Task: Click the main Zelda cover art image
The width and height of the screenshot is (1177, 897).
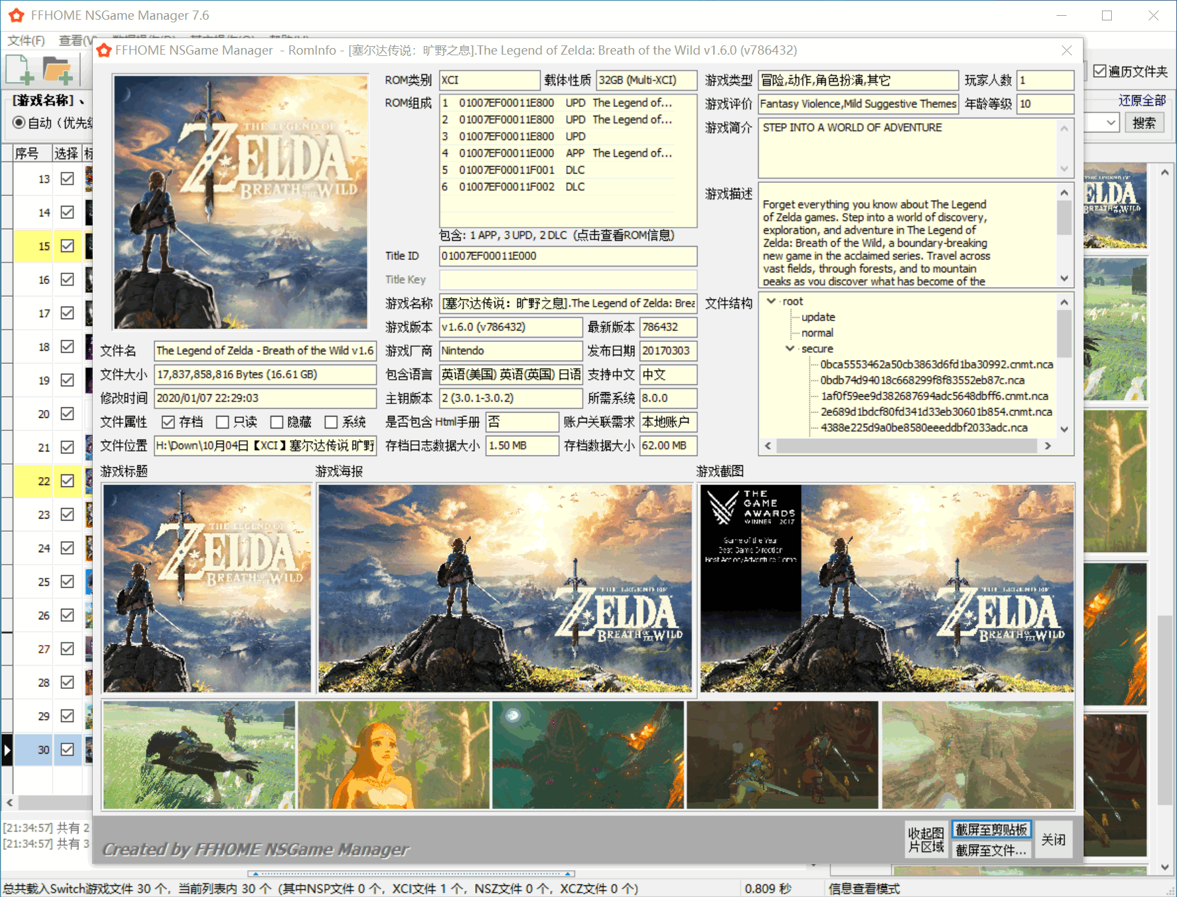Action: 240,201
